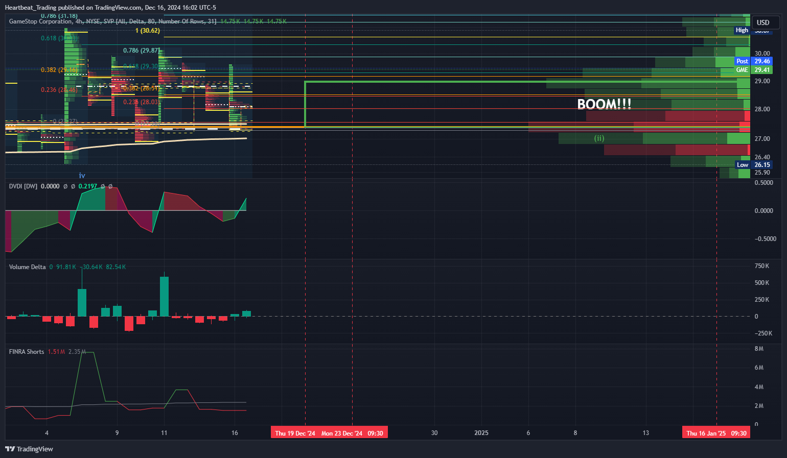The image size is (787, 458).
Task: Click the High price label
Action: (x=742, y=31)
